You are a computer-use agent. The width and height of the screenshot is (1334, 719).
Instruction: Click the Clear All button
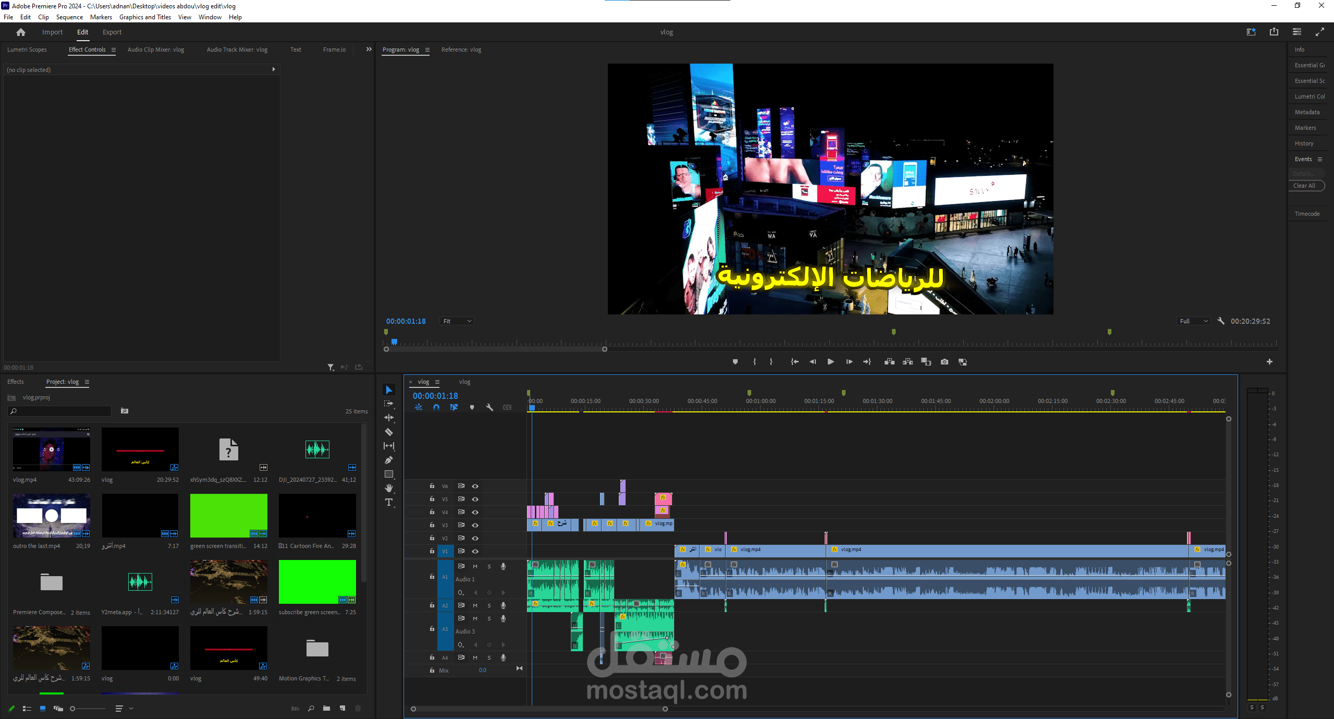coord(1304,186)
